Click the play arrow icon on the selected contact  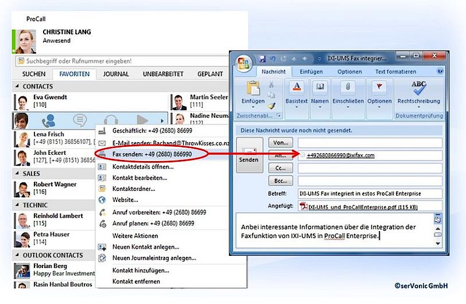pos(142,120)
